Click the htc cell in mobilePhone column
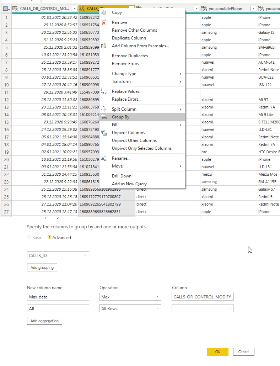Image resolution: width=280 pixels, height=366 pixels. [228, 152]
